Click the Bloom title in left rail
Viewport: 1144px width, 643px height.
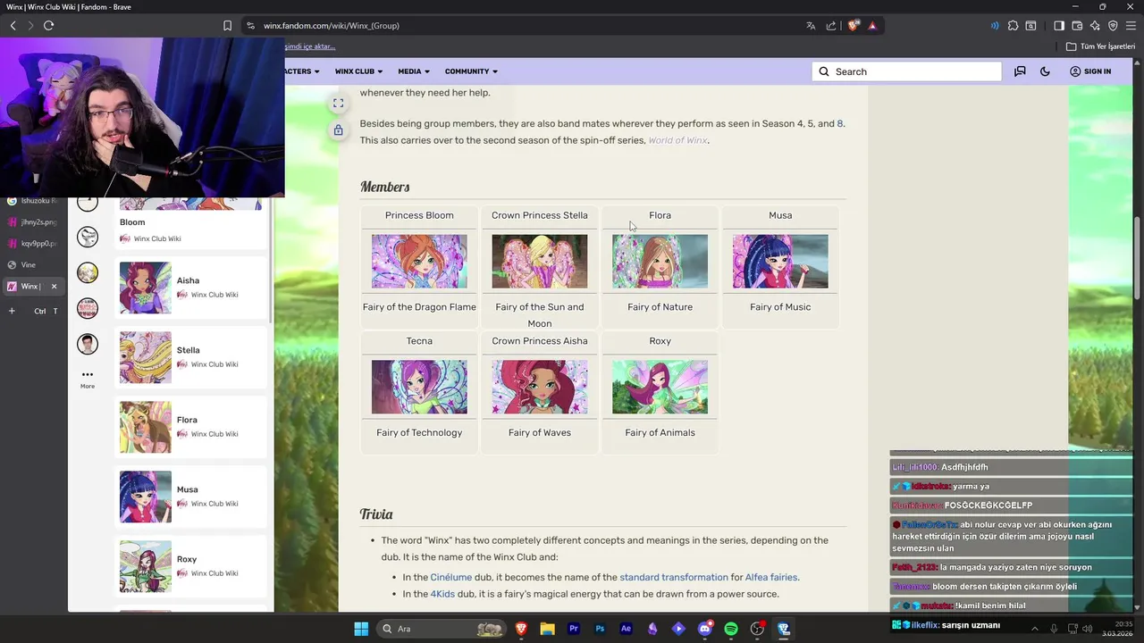(132, 222)
